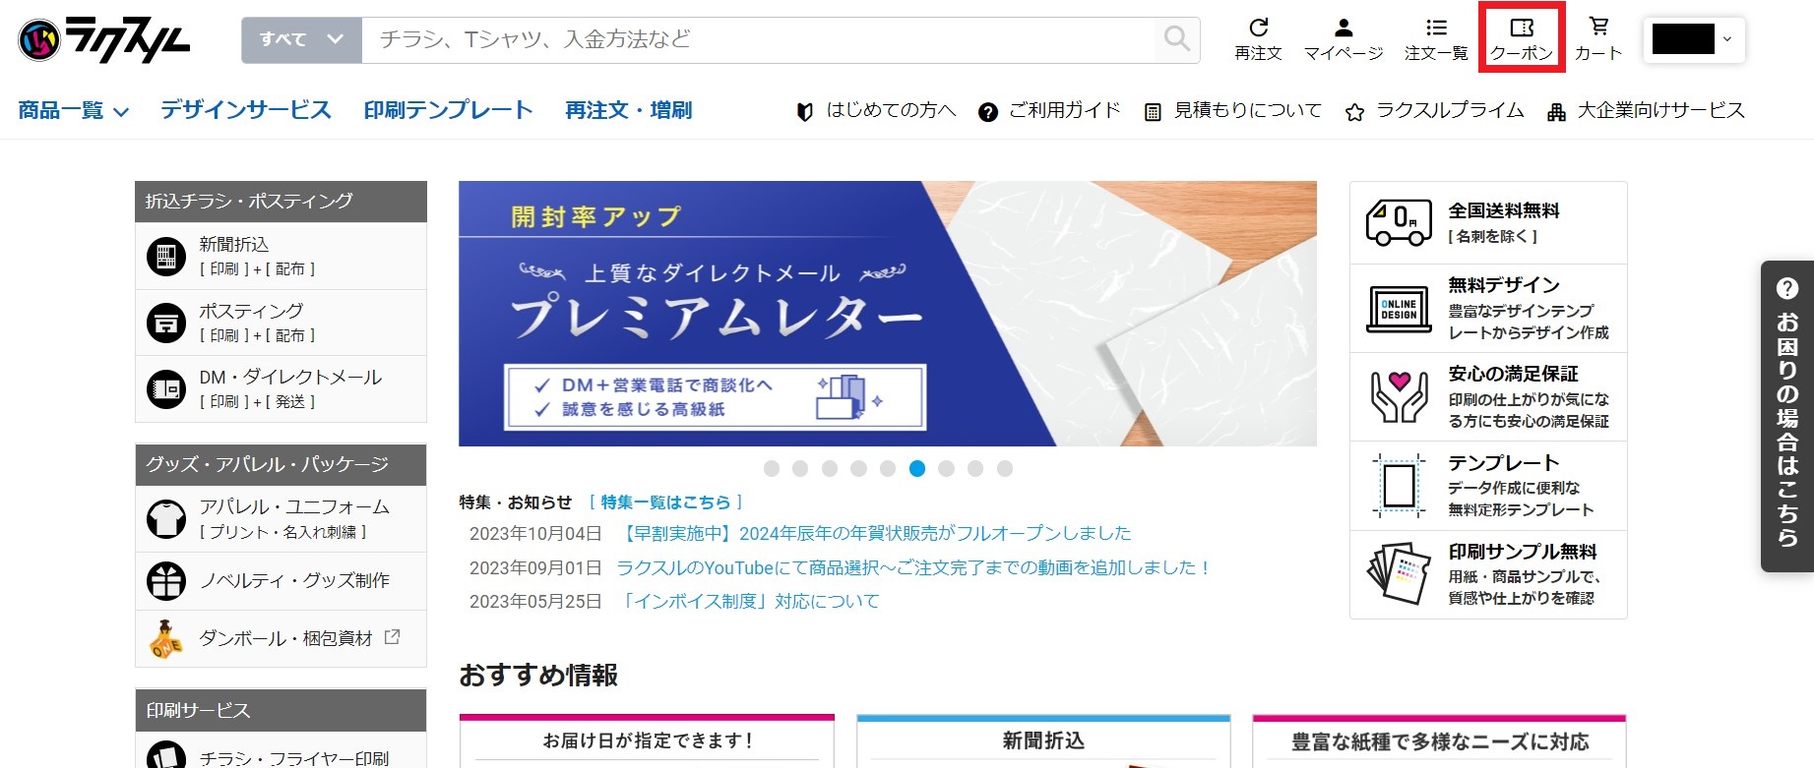Click the DM・ダイレクトメール icon
Image resolution: width=1814 pixels, height=768 pixels.
point(166,389)
